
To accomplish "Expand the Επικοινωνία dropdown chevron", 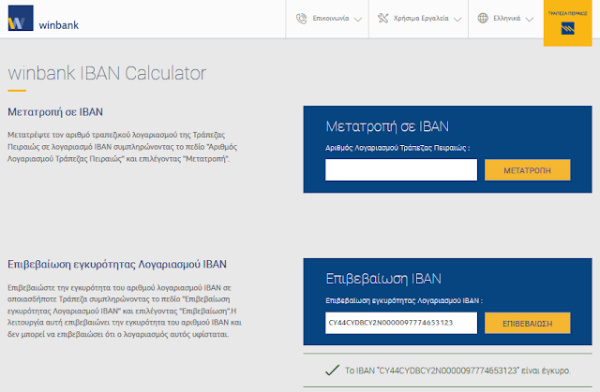I will pos(358,20).
